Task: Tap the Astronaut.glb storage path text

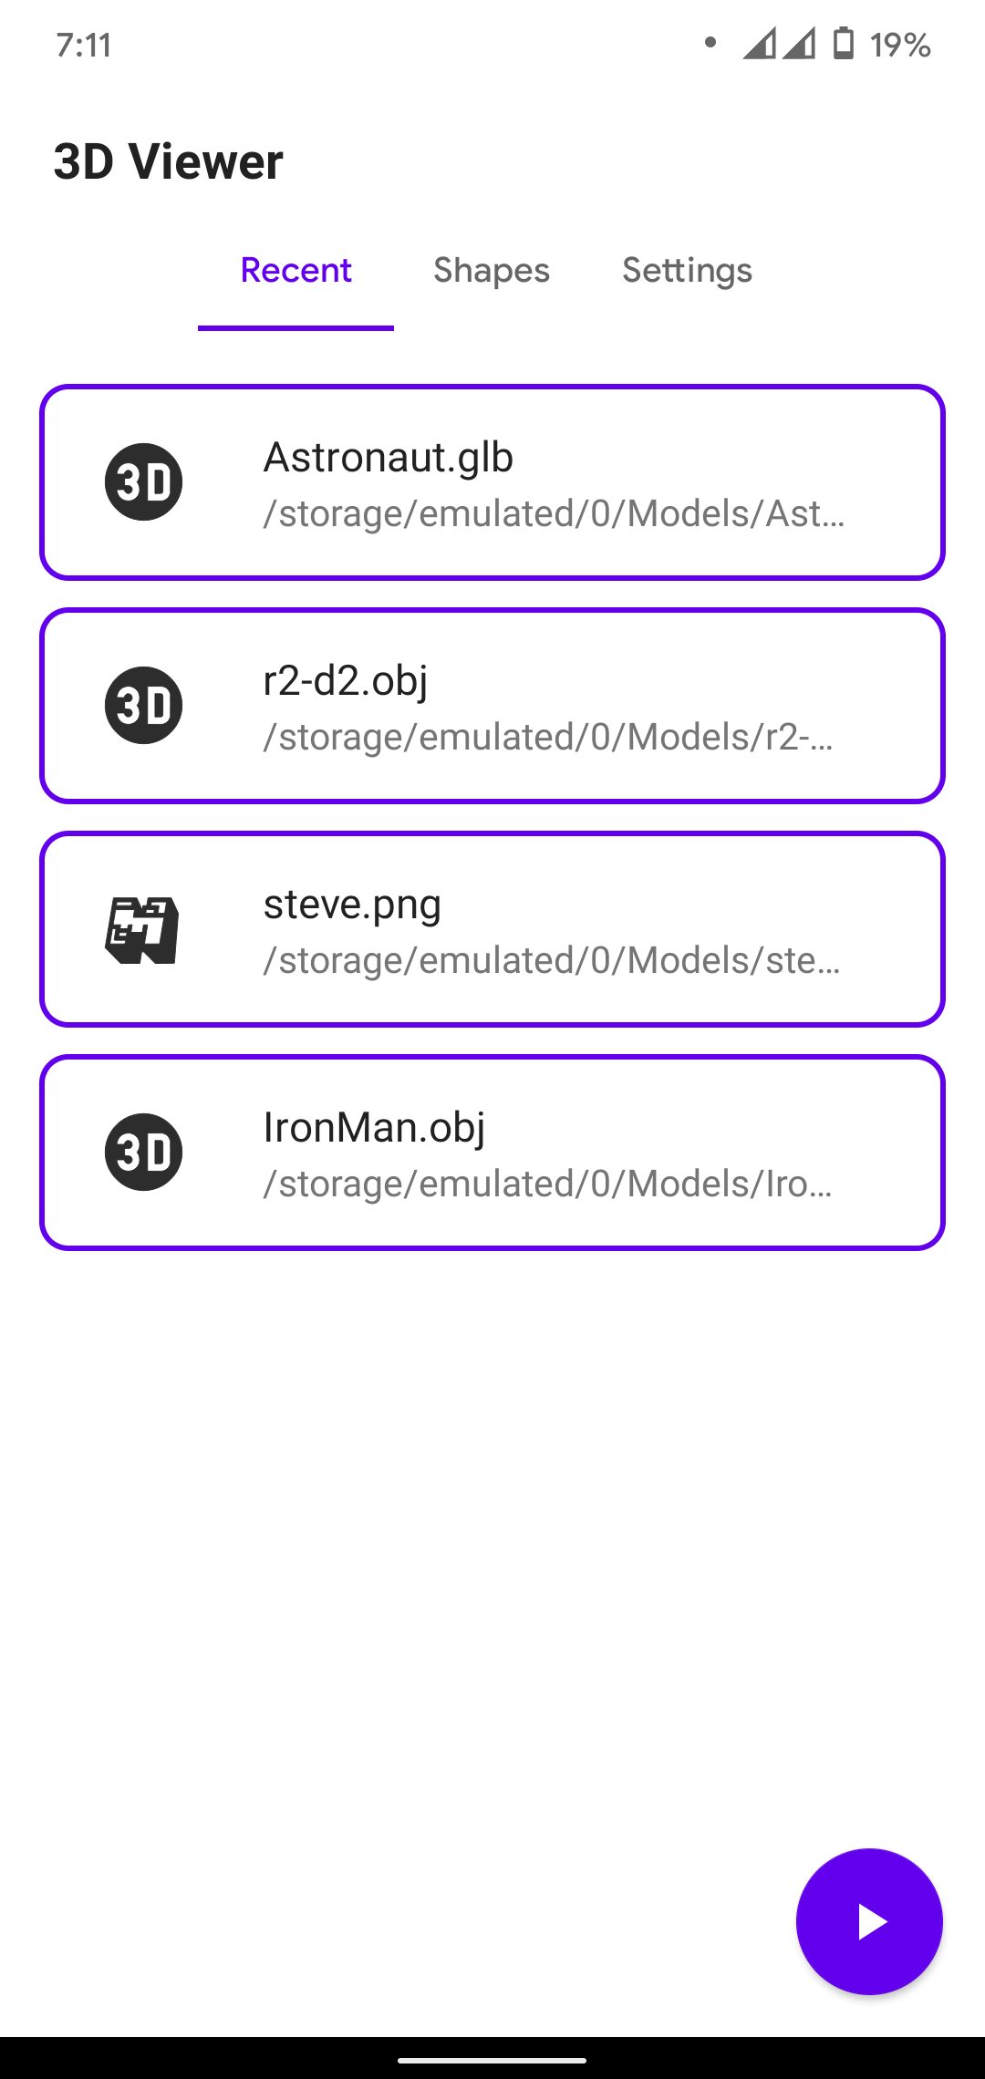Action: [554, 514]
